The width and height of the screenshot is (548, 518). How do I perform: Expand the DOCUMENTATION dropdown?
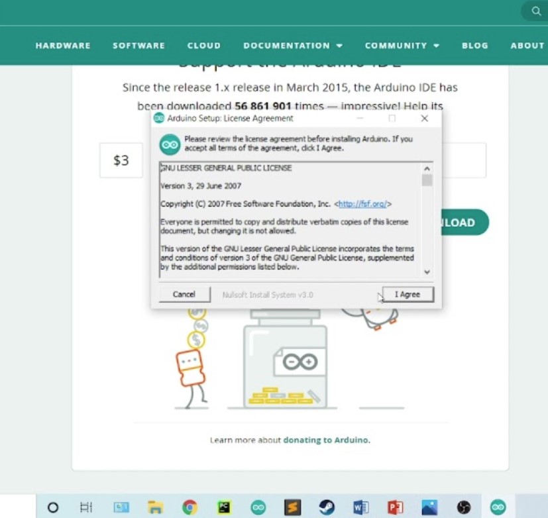293,46
